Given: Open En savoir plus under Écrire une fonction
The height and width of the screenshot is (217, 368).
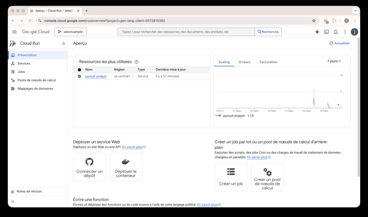Looking at the screenshot, I should tap(209, 205).
